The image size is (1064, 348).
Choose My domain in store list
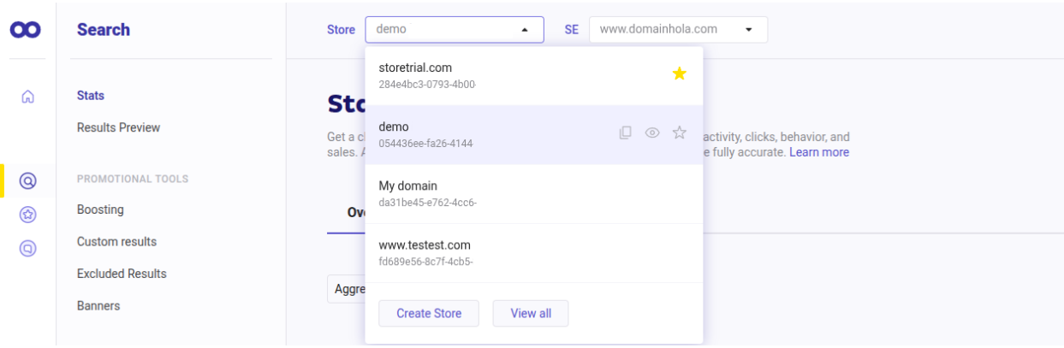point(407,186)
